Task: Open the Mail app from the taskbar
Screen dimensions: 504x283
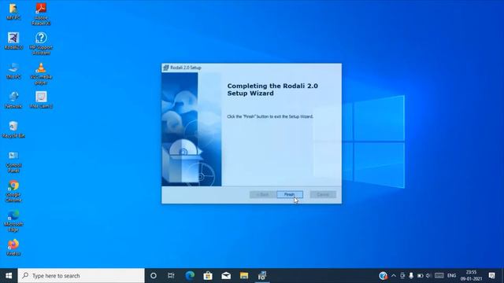Action: [226, 276]
